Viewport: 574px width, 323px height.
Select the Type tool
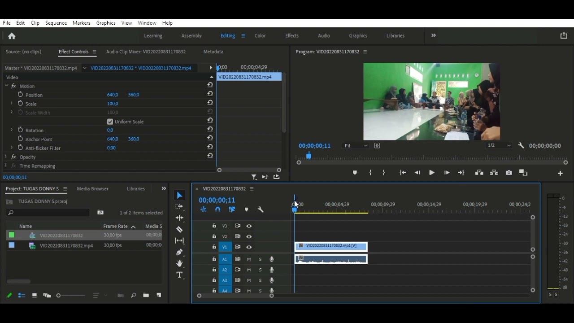tap(179, 275)
